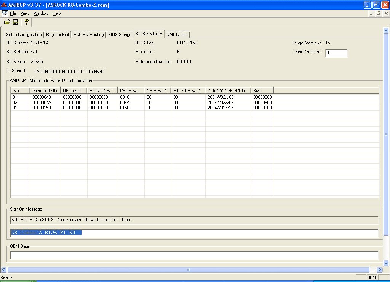Click the Date(YYYY/MM/DD) column header
Viewport: 390px width, 282px height.
click(228, 90)
